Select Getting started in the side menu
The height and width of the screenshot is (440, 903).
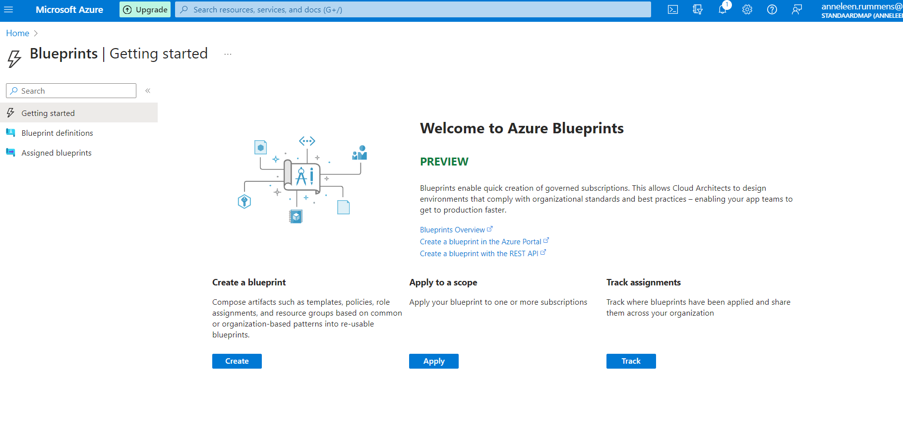click(79, 112)
